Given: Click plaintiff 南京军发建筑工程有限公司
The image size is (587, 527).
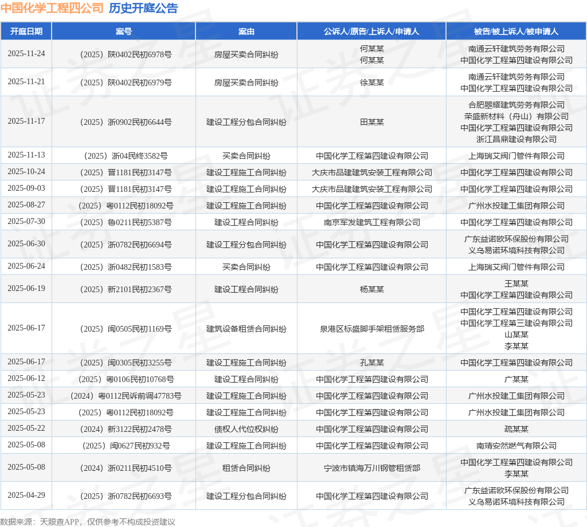Looking at the screenshot, I should pos(371,223).
